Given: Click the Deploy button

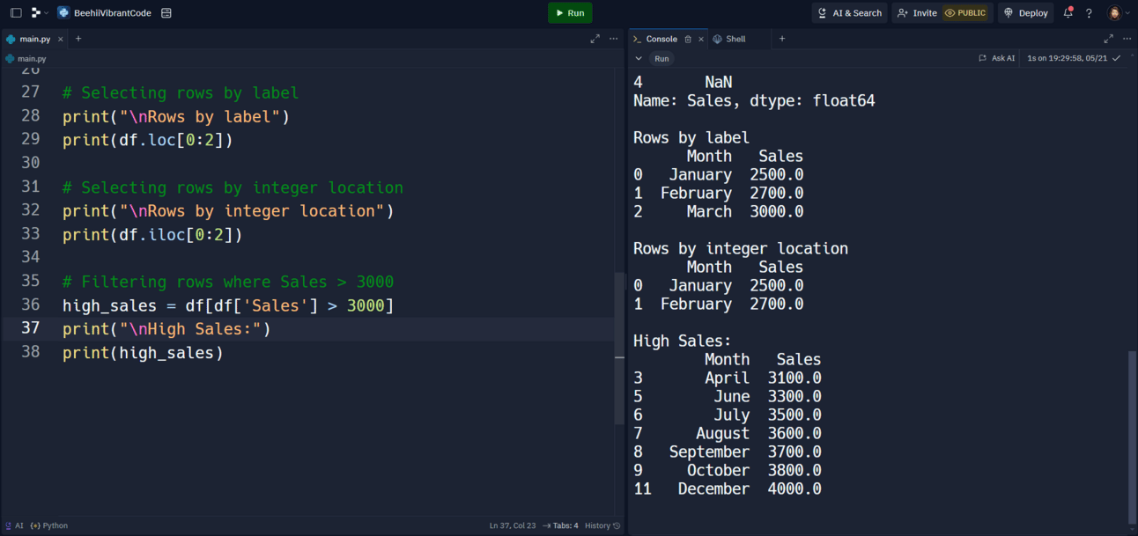Looking at the screenshot, I should pos(1025,13).
